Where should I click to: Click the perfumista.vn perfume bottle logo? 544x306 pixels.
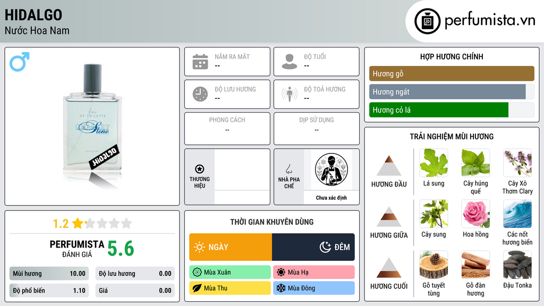pyautogui.click(x=428, y=21)
